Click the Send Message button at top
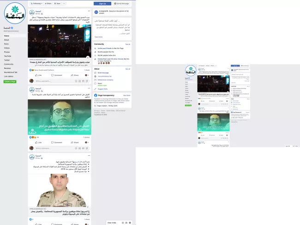The height and width of the screenshot is (225, 300). point(121,3)
